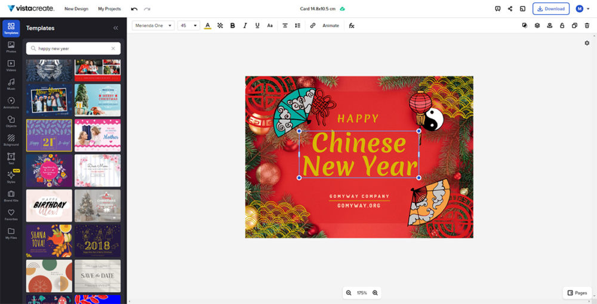Select the HAPPY text on canvas
This screenshot has width=597, height=304.
[x=358, y=119]
